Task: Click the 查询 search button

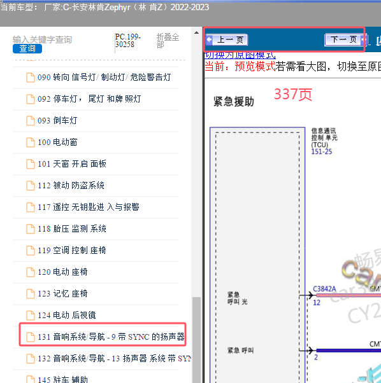Action: [27, 48]
